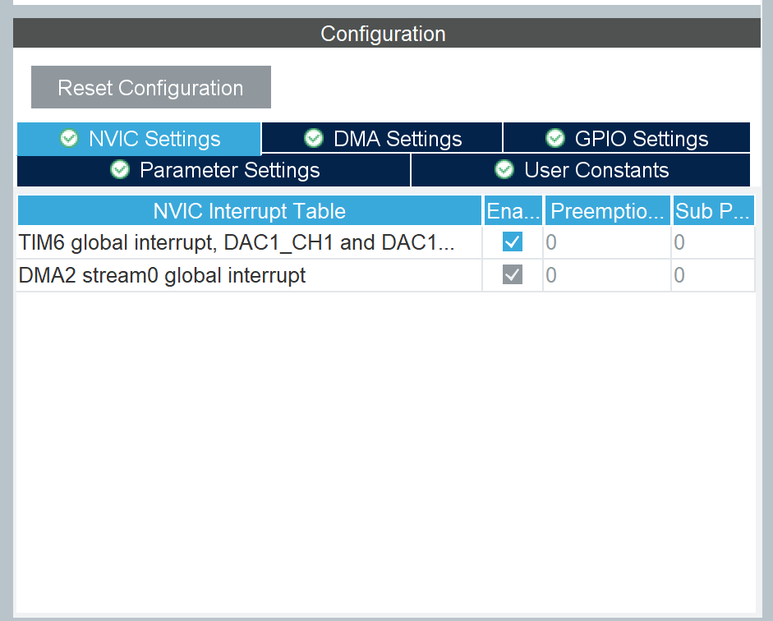Click the Sub Priority cell for DMA2 stream0
Image resolution: width=773 pixels, height=621 pixels.
point(715,274)
